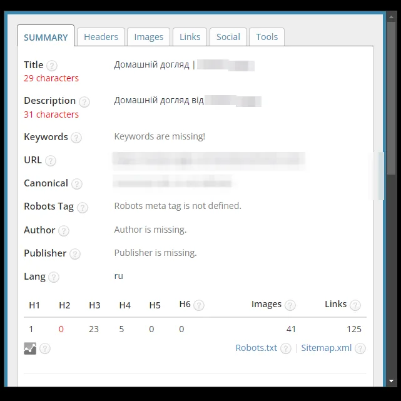
Task: Click the title text 'Домашній догляд |'
Action: pos(155,65)
